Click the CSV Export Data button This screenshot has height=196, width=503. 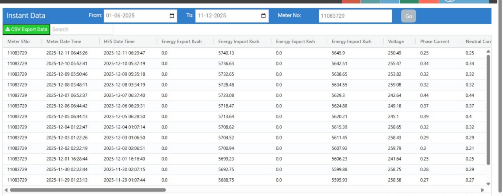tap(26, 29)
